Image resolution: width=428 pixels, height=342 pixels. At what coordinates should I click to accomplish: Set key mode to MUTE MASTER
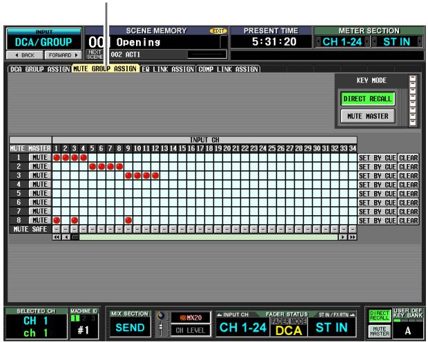tap(367, 116)
